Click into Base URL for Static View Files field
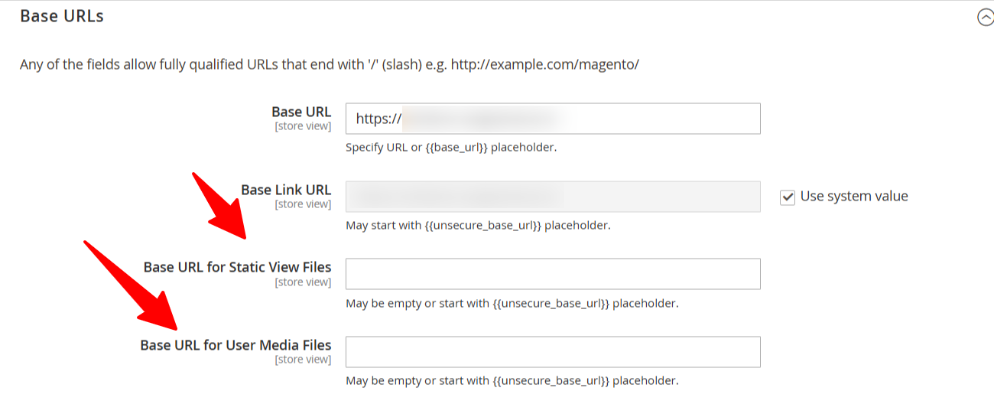994x404 pixels. pyautogui.click(x=552, y=274)
